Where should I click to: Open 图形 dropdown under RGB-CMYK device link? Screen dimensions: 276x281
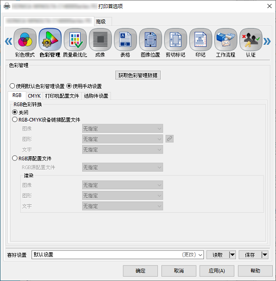[x=123, y=139]
